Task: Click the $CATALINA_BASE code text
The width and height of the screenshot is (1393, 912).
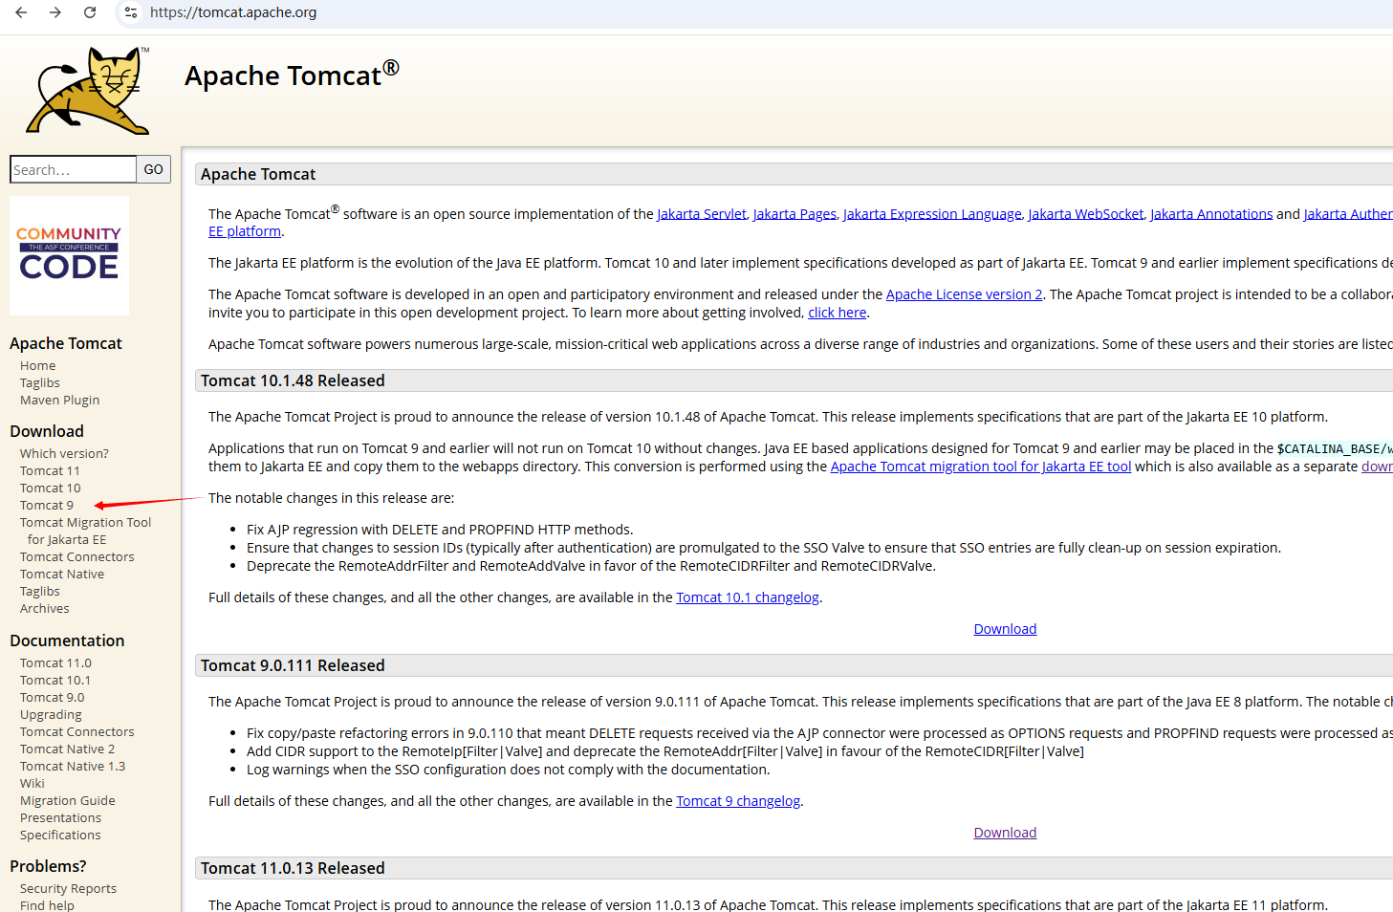Action: (x=1334, y=448)
